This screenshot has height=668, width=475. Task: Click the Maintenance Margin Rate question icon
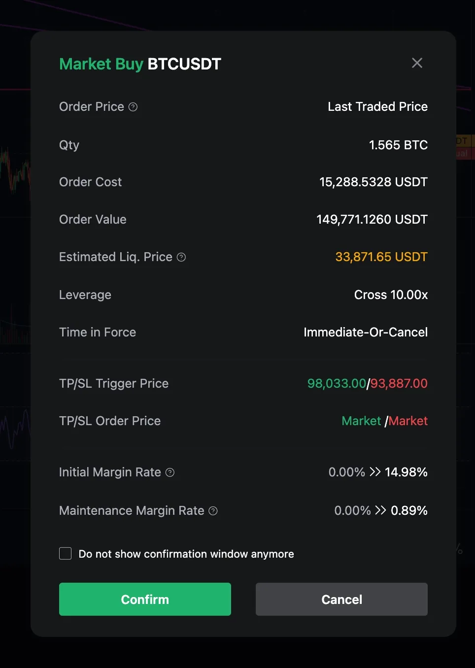(x=213, y=511)
